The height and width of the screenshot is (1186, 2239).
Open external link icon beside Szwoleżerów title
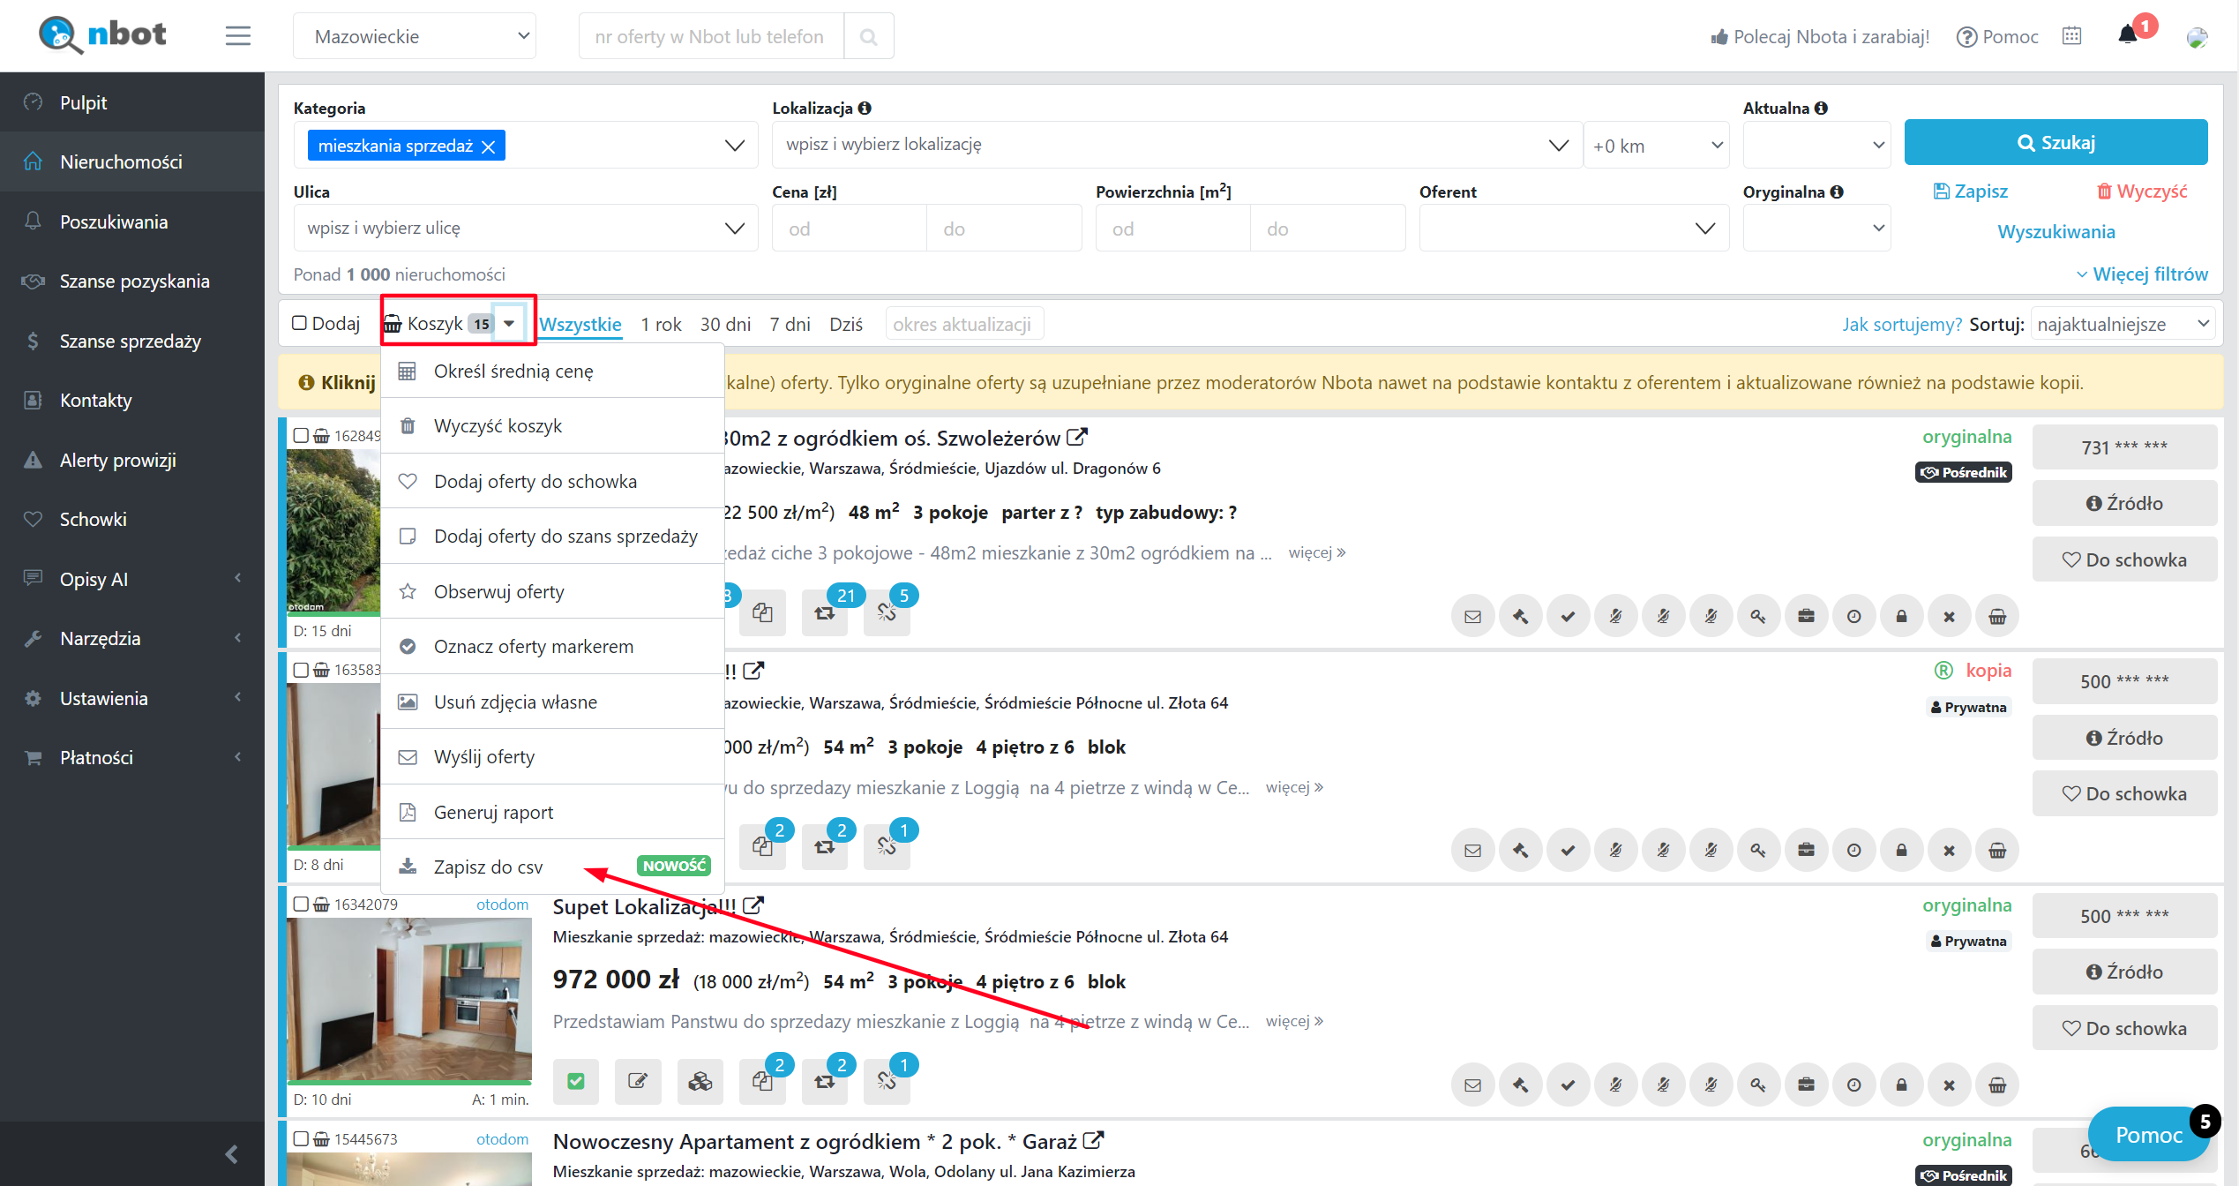(1077, 437)
